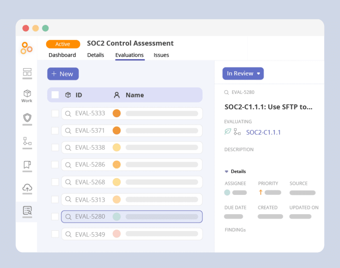Click the assignee color dot on EVAL-5349
Screen dimensions: 340x268
point(117,234)
